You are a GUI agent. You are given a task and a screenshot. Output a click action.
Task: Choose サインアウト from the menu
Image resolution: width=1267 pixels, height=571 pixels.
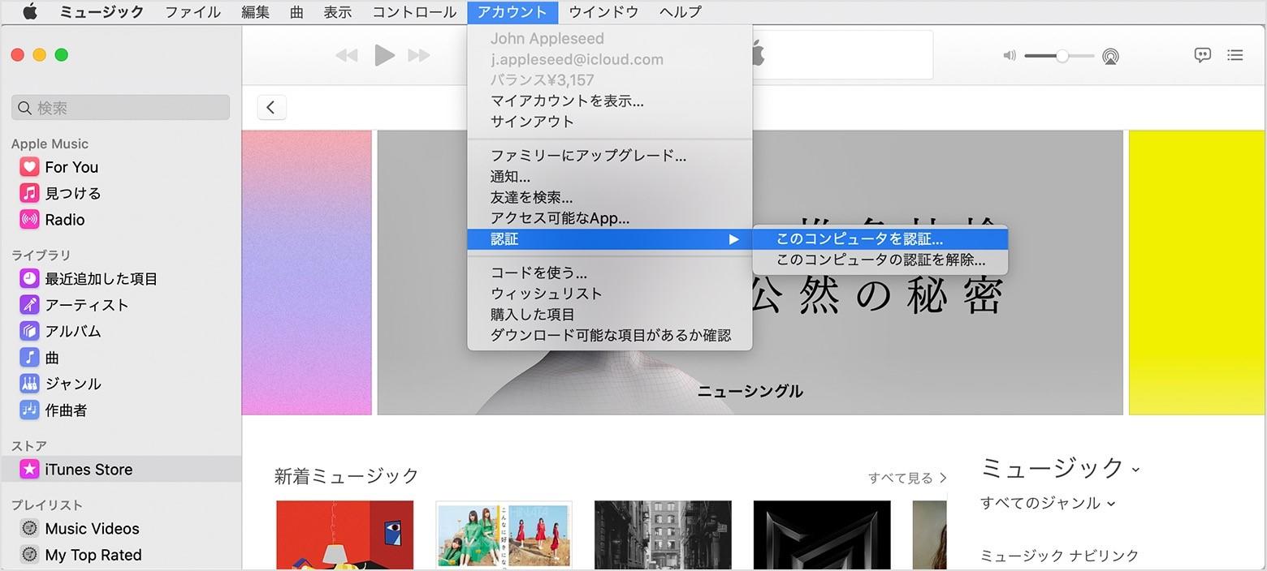tap(610, 122)
